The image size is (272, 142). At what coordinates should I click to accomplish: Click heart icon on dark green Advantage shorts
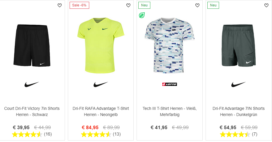point(266,5)
